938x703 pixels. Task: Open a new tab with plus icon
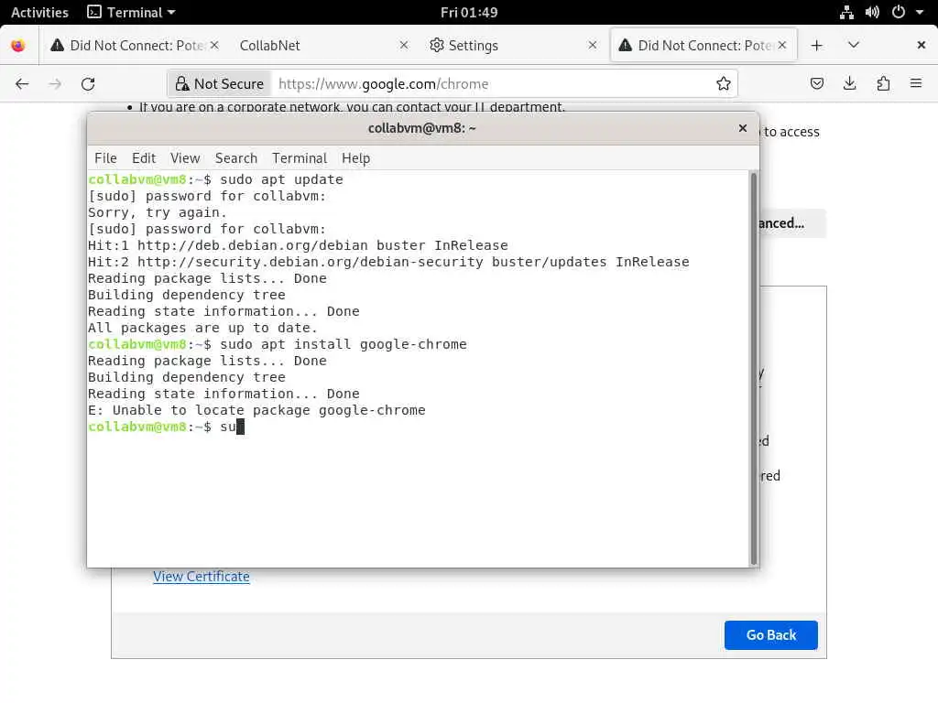coord(816,46)
